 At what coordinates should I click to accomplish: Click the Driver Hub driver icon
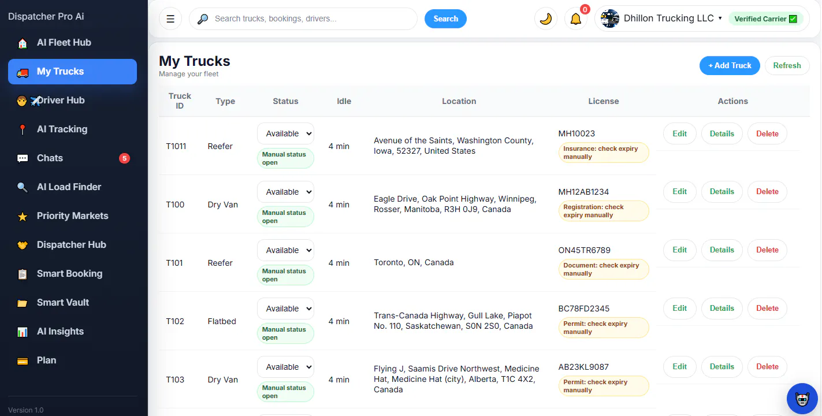(x=23, y=101)
